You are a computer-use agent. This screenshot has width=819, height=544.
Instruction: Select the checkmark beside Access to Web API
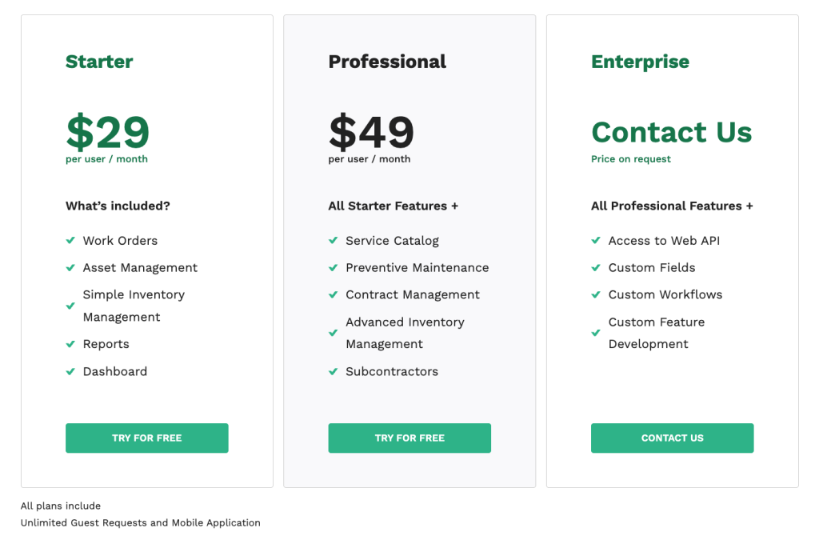(596, 241)
